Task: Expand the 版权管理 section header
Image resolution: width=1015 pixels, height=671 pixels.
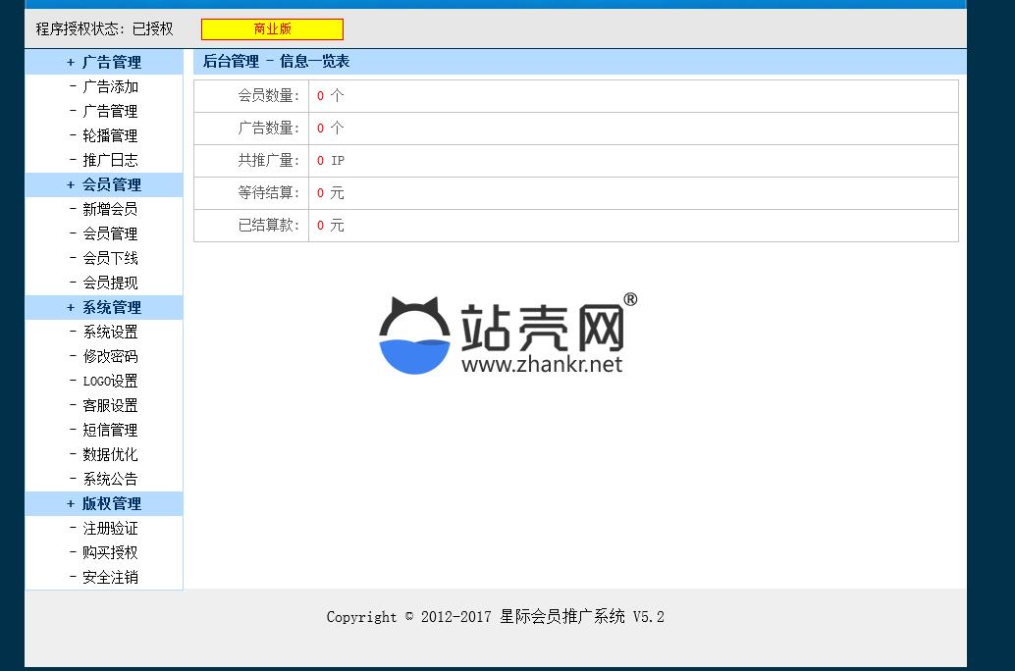Action: point(104,503)
